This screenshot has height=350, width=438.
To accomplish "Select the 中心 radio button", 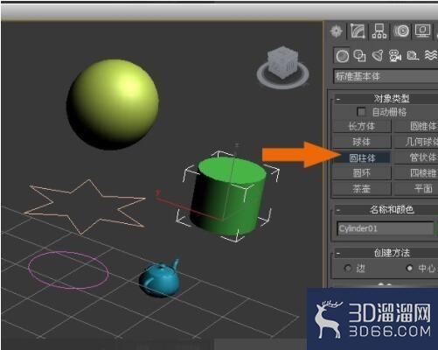I will 409,268.
